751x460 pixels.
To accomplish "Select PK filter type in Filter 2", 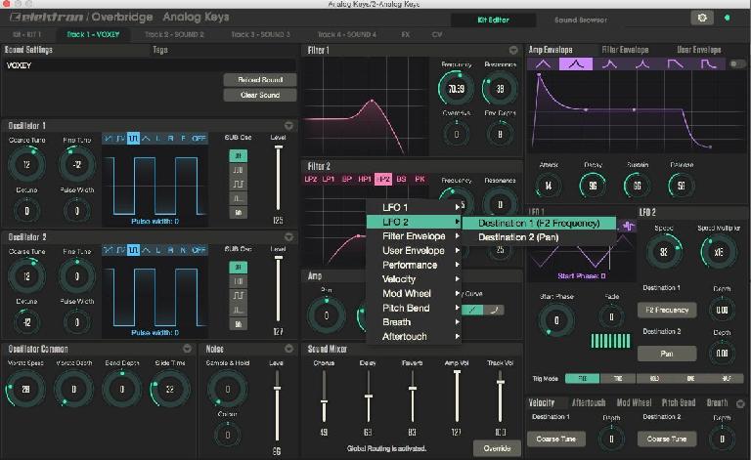I will [x=420, y=179].
